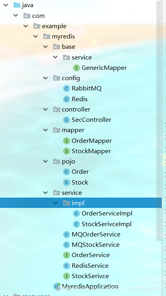Viewport: 166px width, 296px height.
Task: Select the java folder label
Action: (x=27, y=5)
